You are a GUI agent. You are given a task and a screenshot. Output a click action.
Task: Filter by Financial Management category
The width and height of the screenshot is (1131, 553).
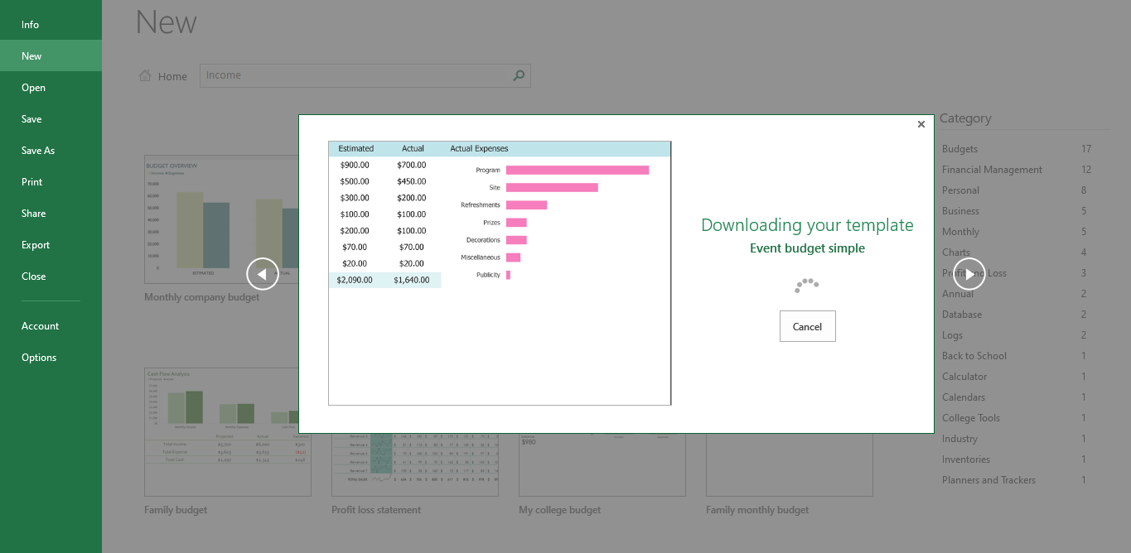click(992, 170)
